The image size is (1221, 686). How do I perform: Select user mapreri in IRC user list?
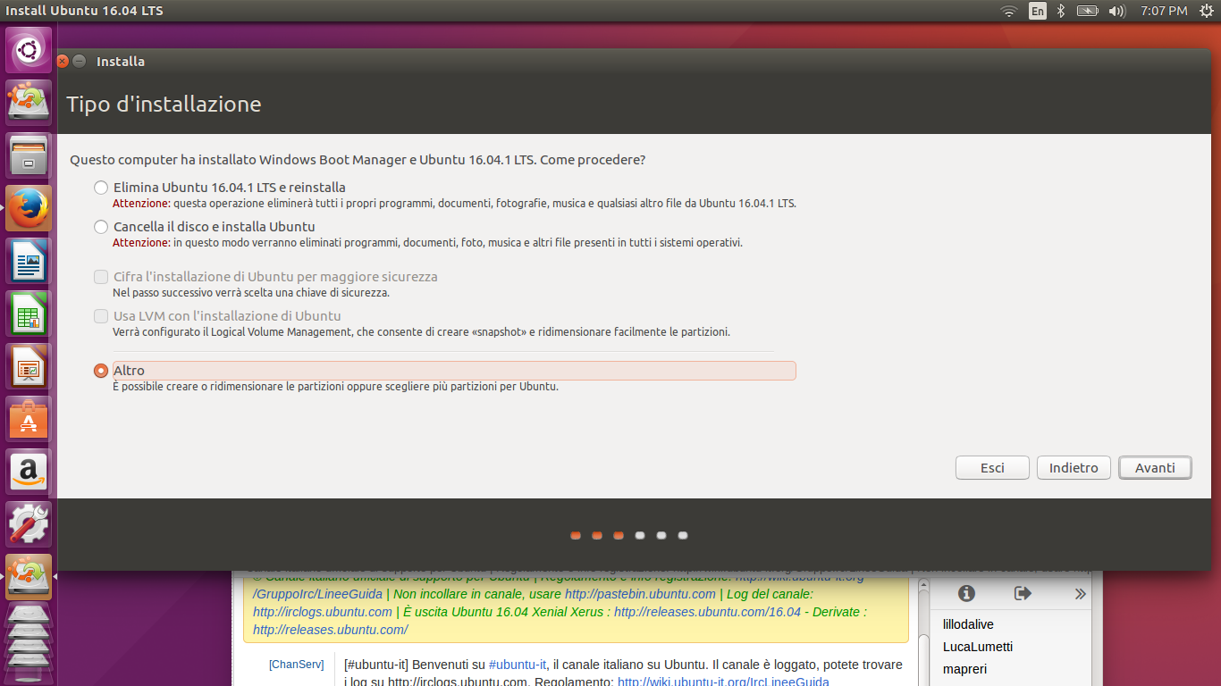964,669
